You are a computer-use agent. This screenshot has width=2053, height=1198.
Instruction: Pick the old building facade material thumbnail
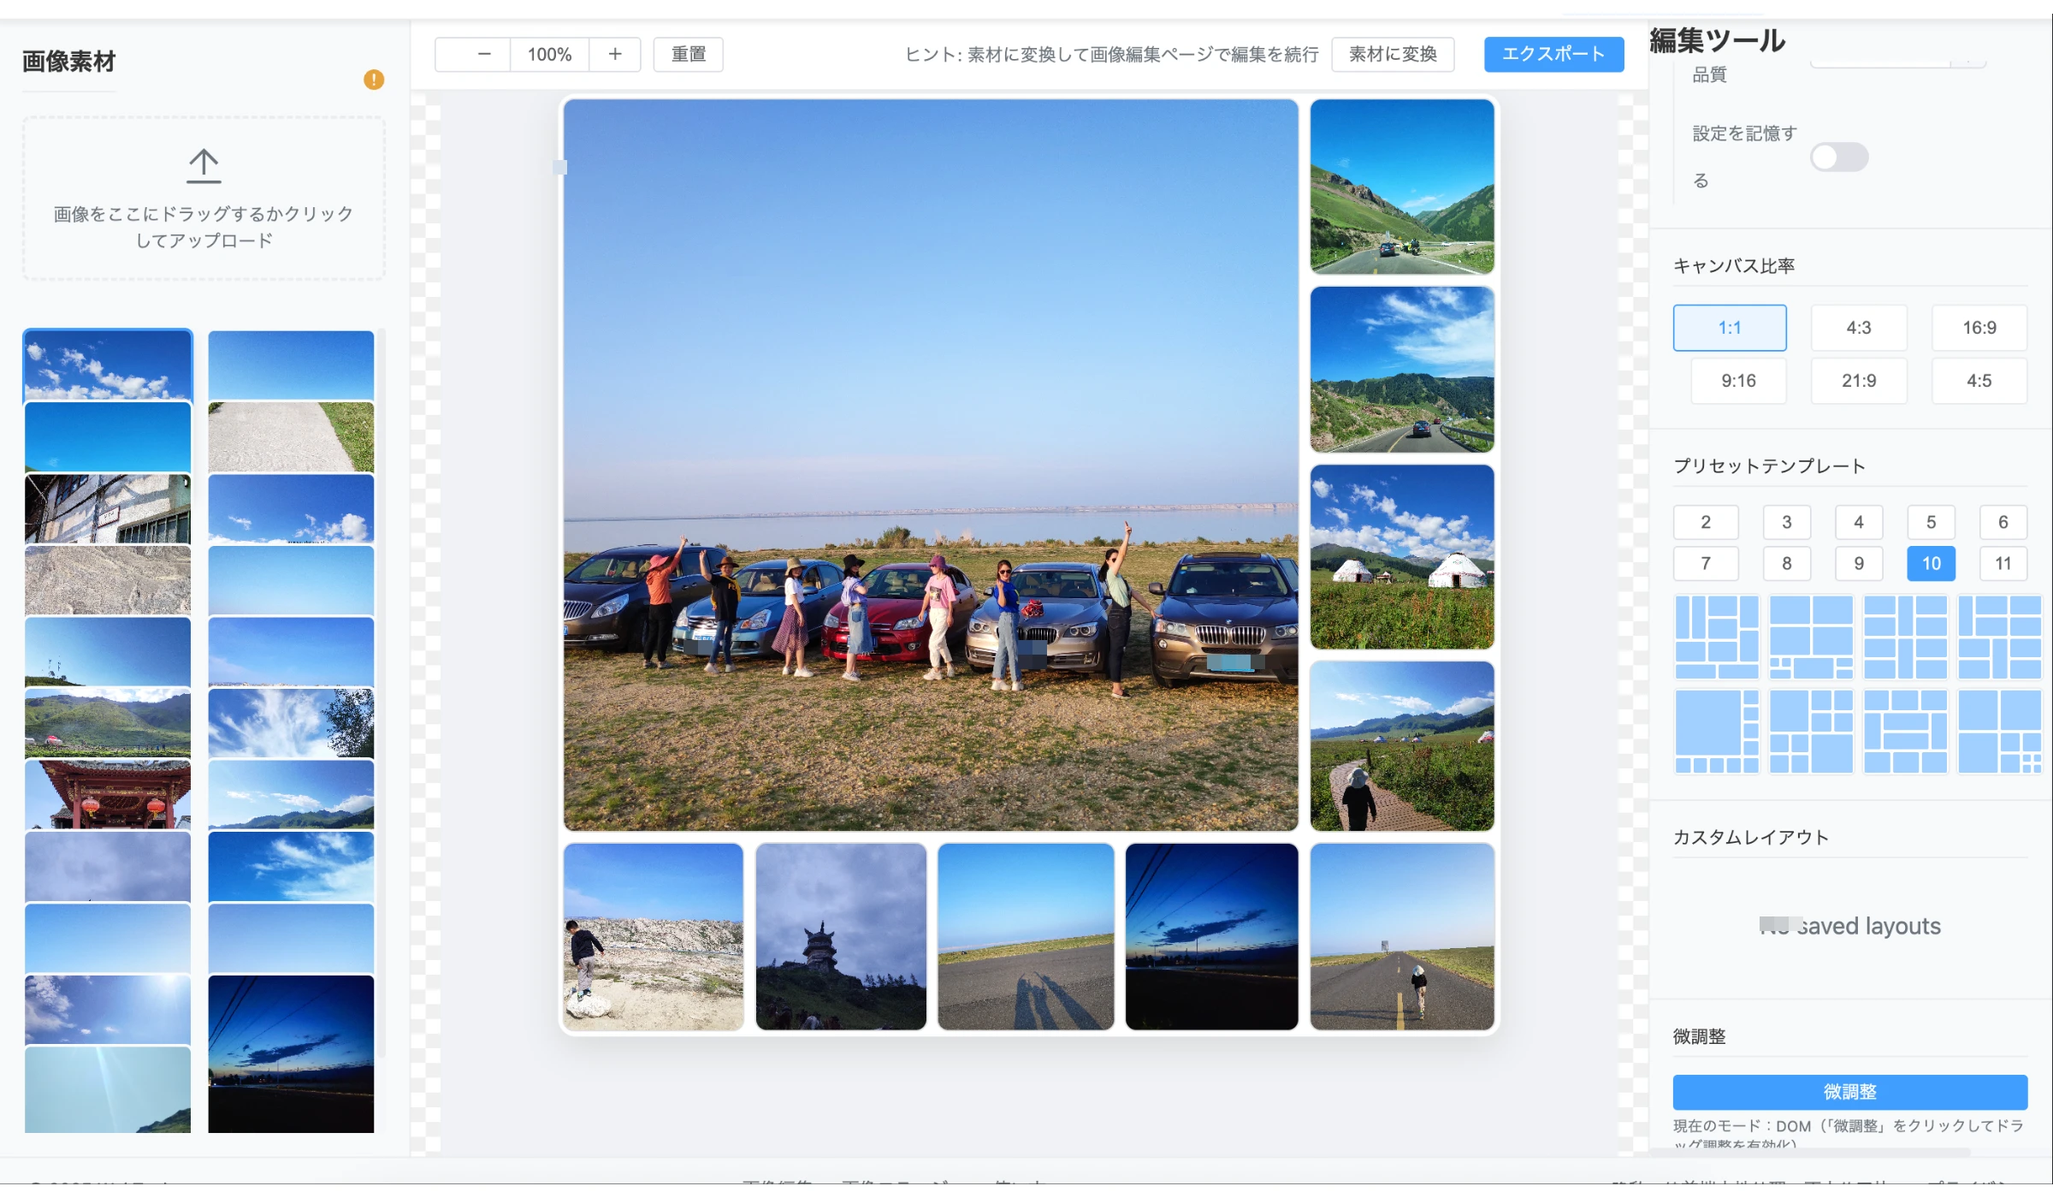click(108, 508)
